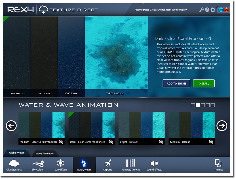Zoom into Medium - Default set

[211, 142]
